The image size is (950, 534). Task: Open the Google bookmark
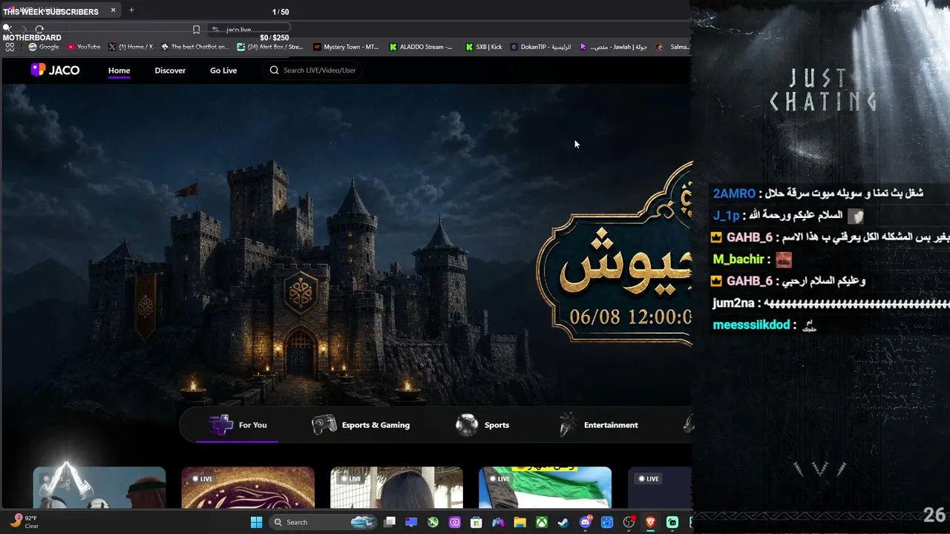coord(44,47)
